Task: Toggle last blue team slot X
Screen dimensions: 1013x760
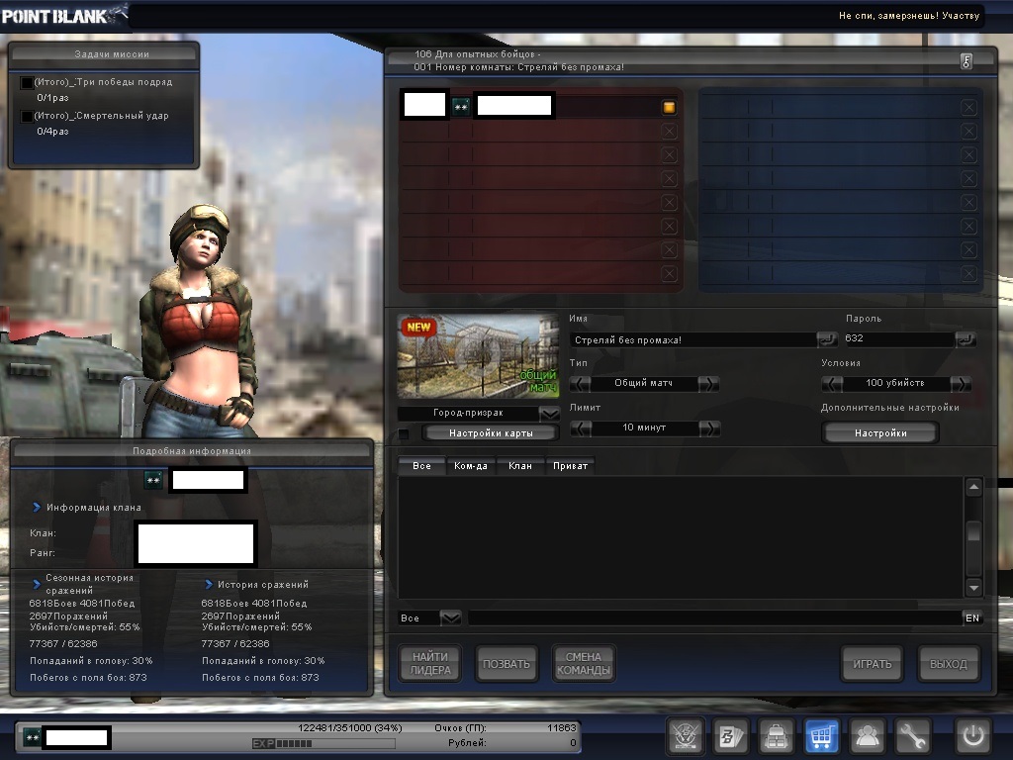Action: pos(968,274)
